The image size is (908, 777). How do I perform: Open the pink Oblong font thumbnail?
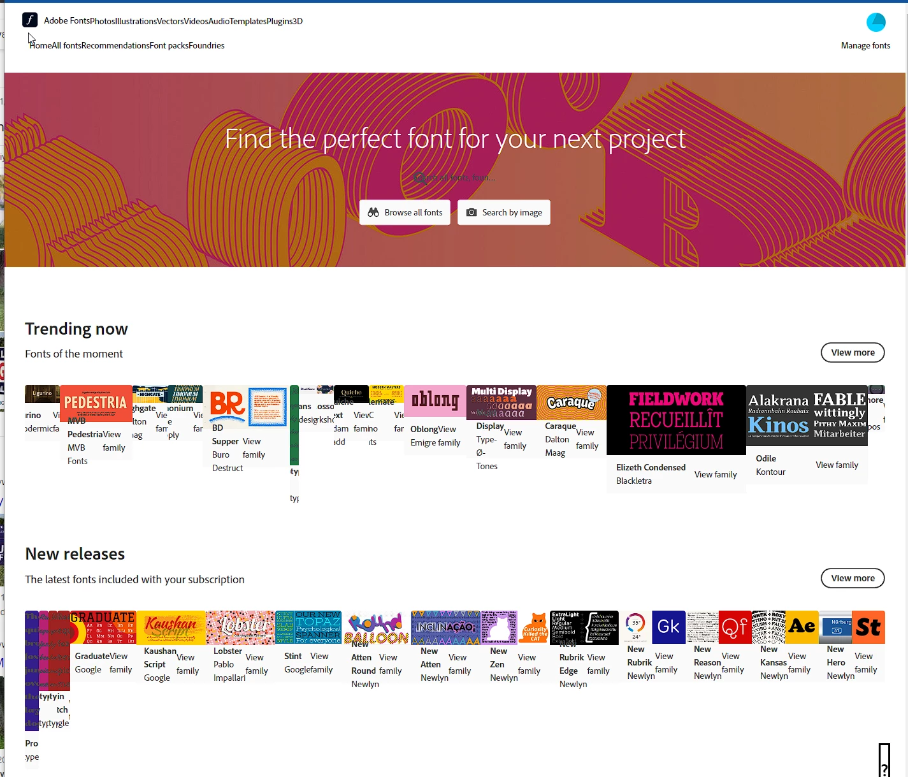435,400
